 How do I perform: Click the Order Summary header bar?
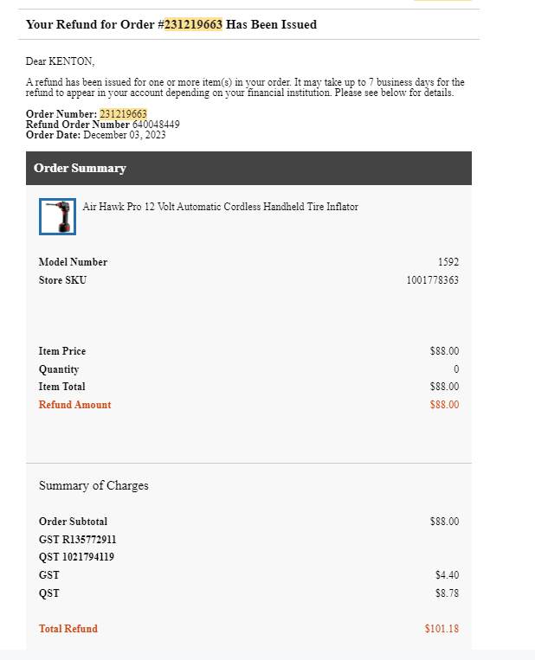click(x=248, y=168)
